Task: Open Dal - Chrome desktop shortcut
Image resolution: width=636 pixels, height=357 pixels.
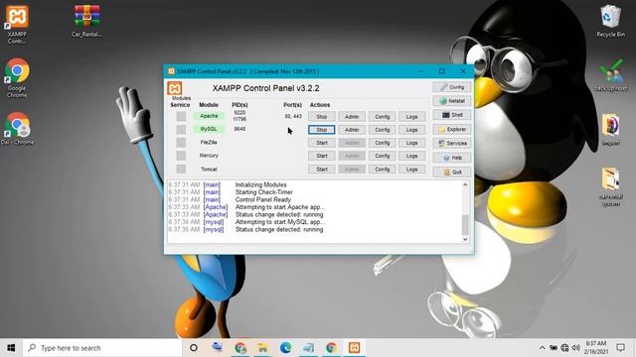Action: [17, 128]
